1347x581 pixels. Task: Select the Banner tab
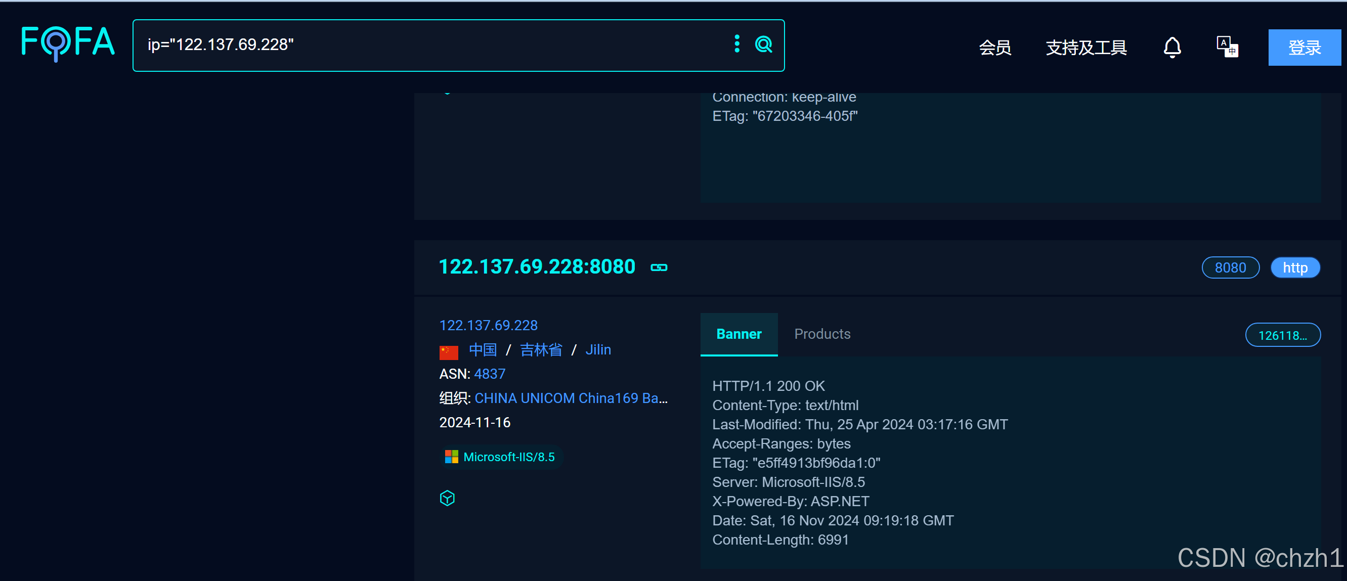pyautogui.click(x=738, y=334)
